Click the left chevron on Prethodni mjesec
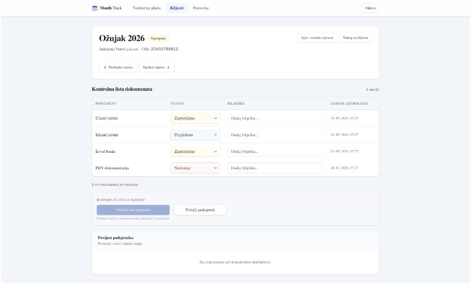 click(x=106, y=67)
